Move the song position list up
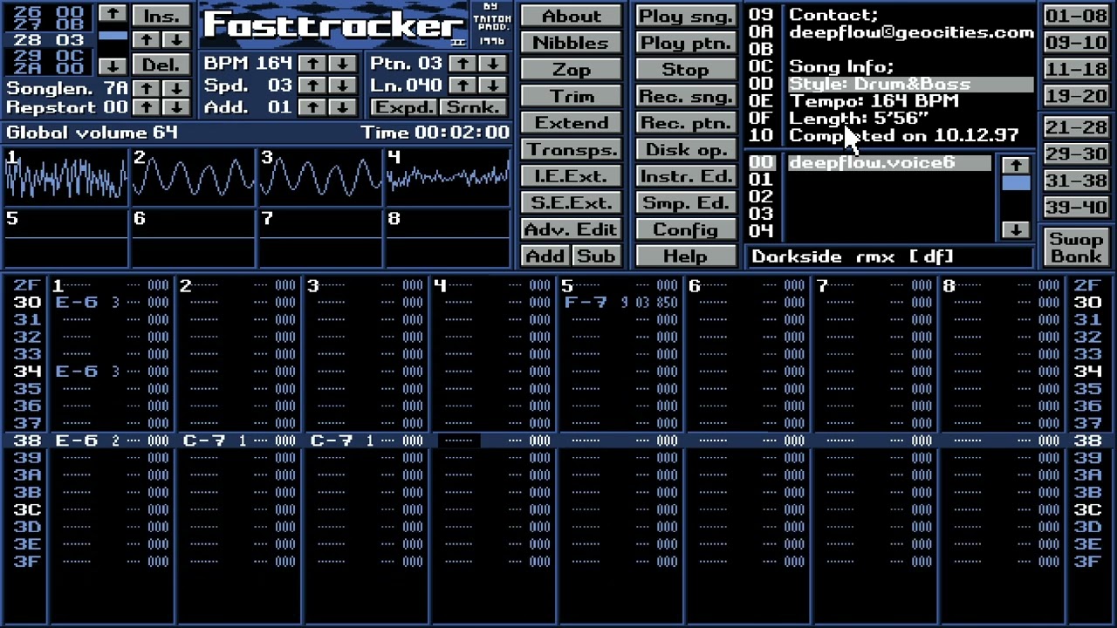 pyautogui.click(x=113, y=14)
